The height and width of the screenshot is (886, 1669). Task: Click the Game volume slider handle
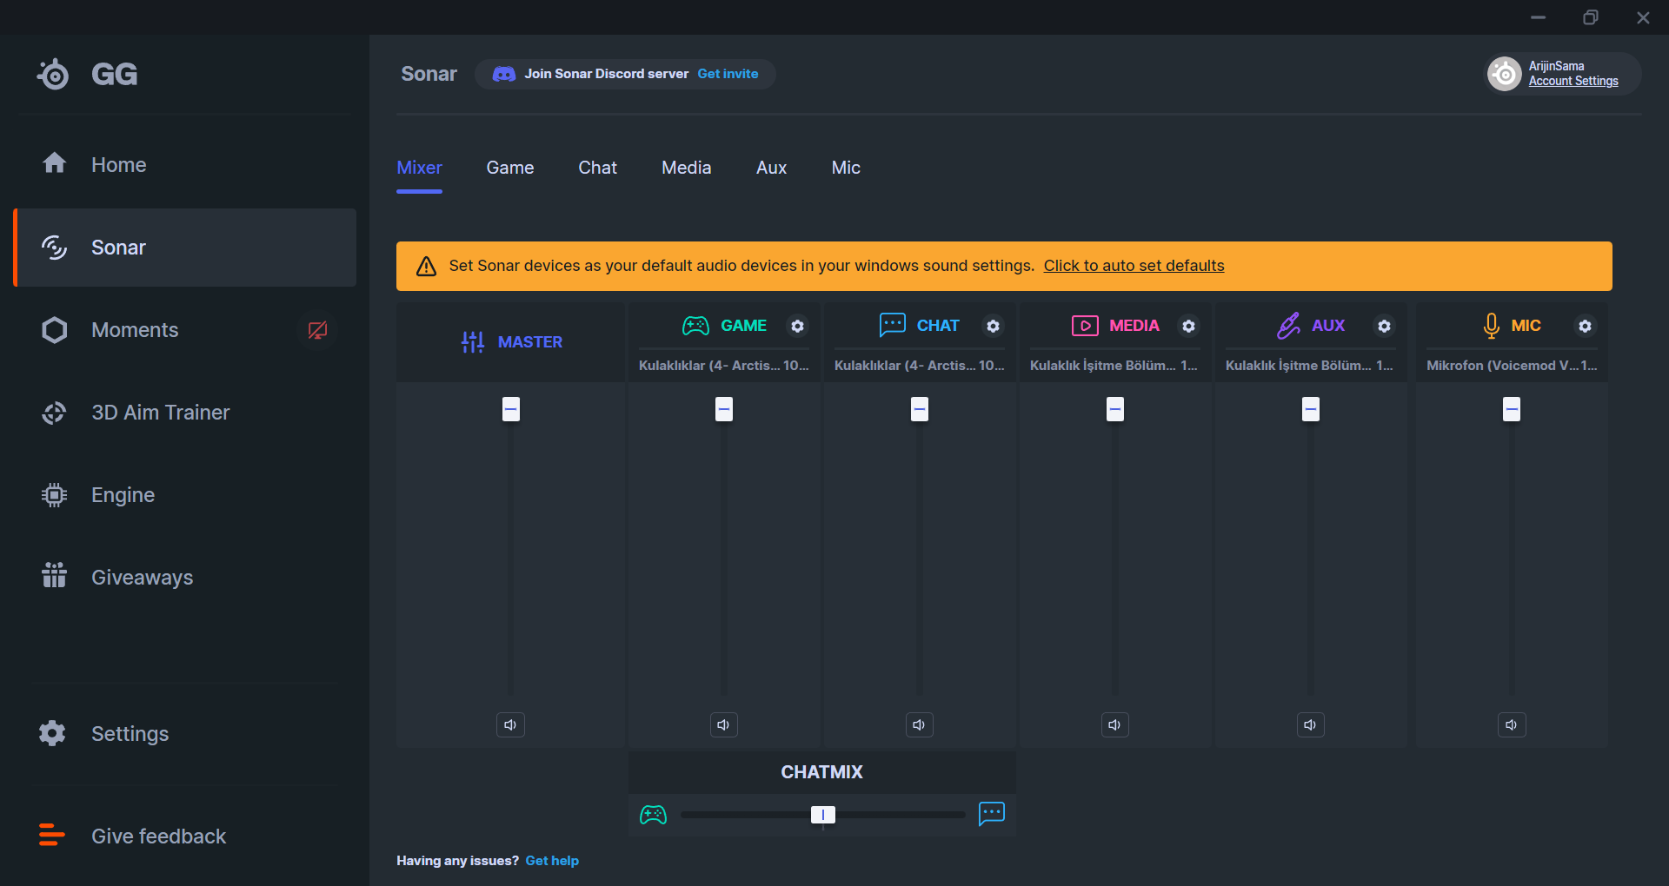coord(724,409)
